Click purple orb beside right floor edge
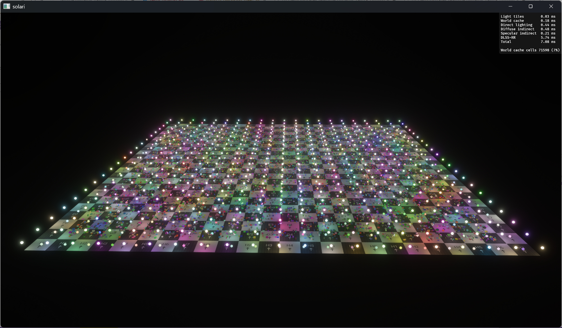Viewport: 562px width, 328px height. pyautogui.click(x=527, y=234)
